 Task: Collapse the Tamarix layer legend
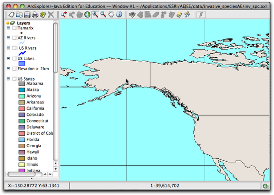pos(8,28)
